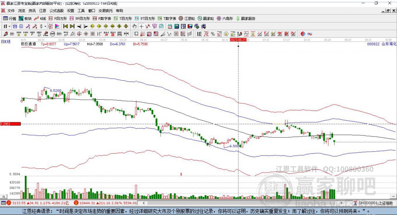
Task: Open the 浏览 menu
Action: 22,10
